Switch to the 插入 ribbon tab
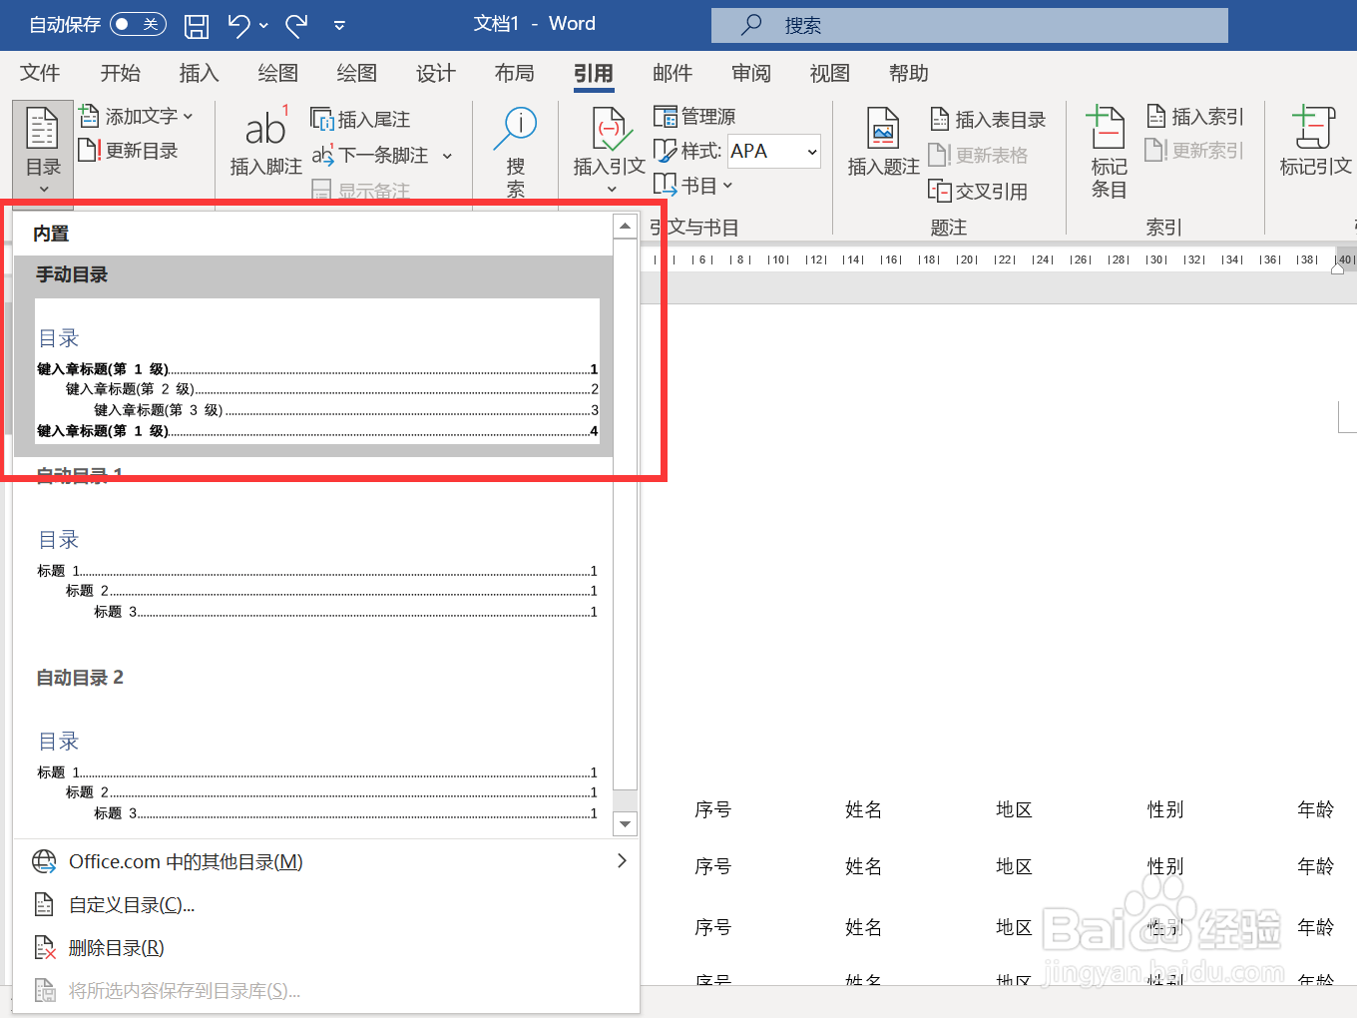The height and width of the screenshot is (1018, 1357). tap(199, 73)
